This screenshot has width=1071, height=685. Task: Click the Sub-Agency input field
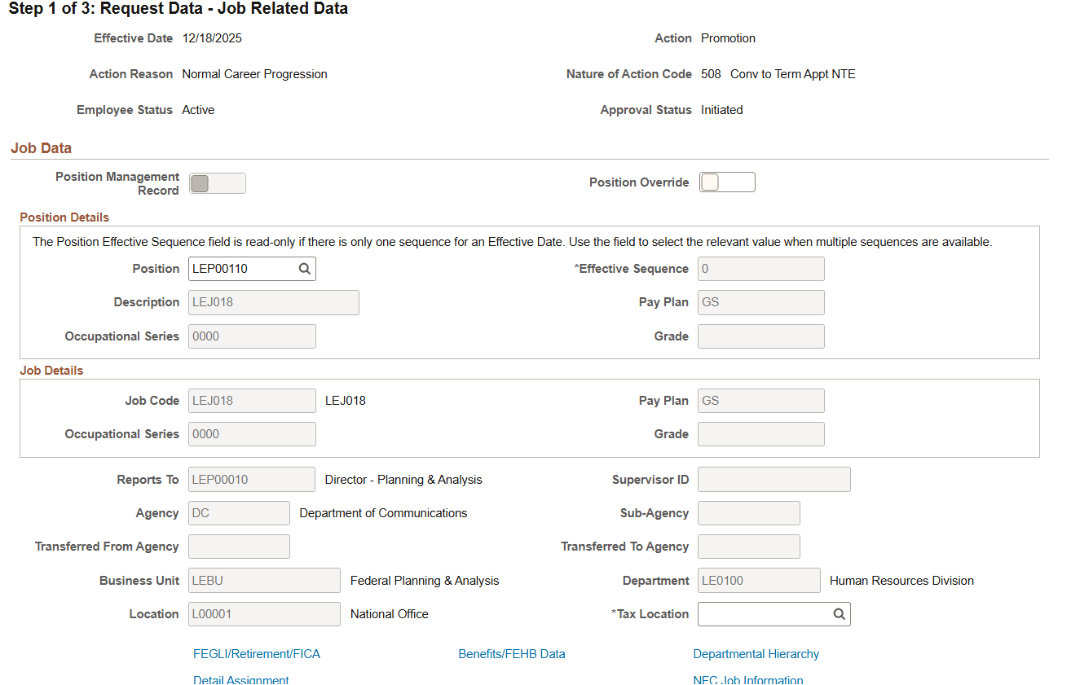tap(748, 512)
